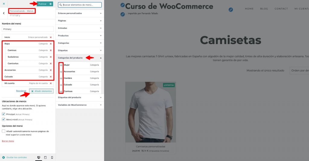Delete Sudaderas from the menu
Image resolution: width=309 pixels, height=161 pixels.
51,57
